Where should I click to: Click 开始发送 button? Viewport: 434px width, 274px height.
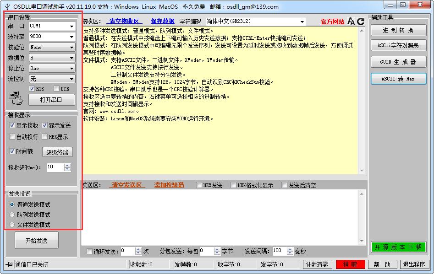[37, 240]
